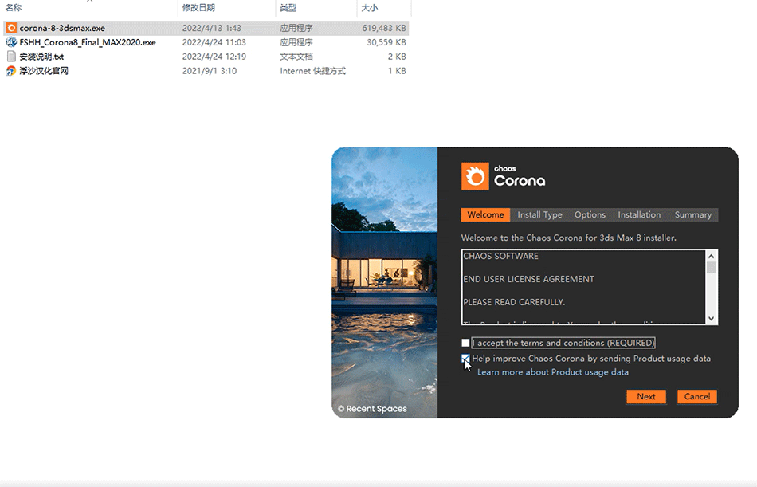Image resolution: width=757 pixels, height=487 pixels.
Task: Select the 安装说明.txt file name
Action: tap(41, 57)
